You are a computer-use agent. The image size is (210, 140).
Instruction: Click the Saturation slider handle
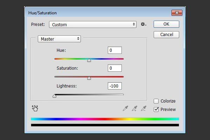89,78
